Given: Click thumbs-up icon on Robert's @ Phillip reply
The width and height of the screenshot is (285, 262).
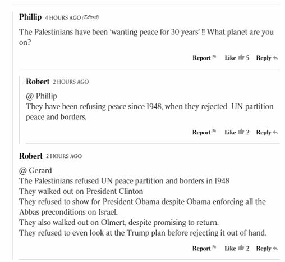Looking at the screenshot, I should pyautogui.click(x=241, y=132).
